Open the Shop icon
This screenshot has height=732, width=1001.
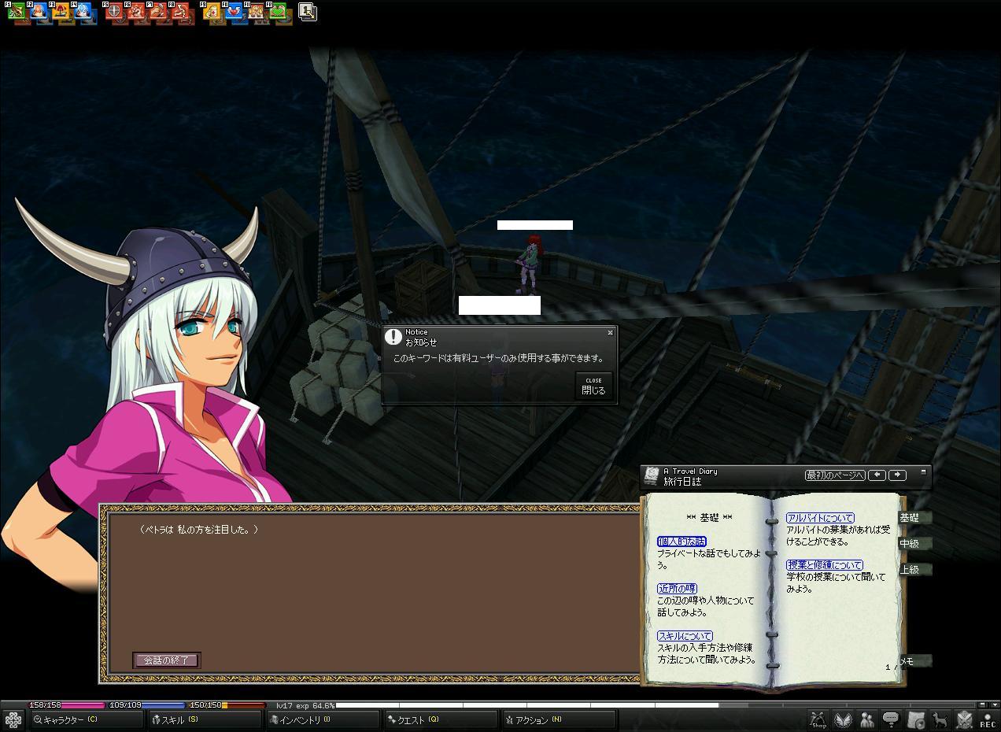[x=819, y=719]
